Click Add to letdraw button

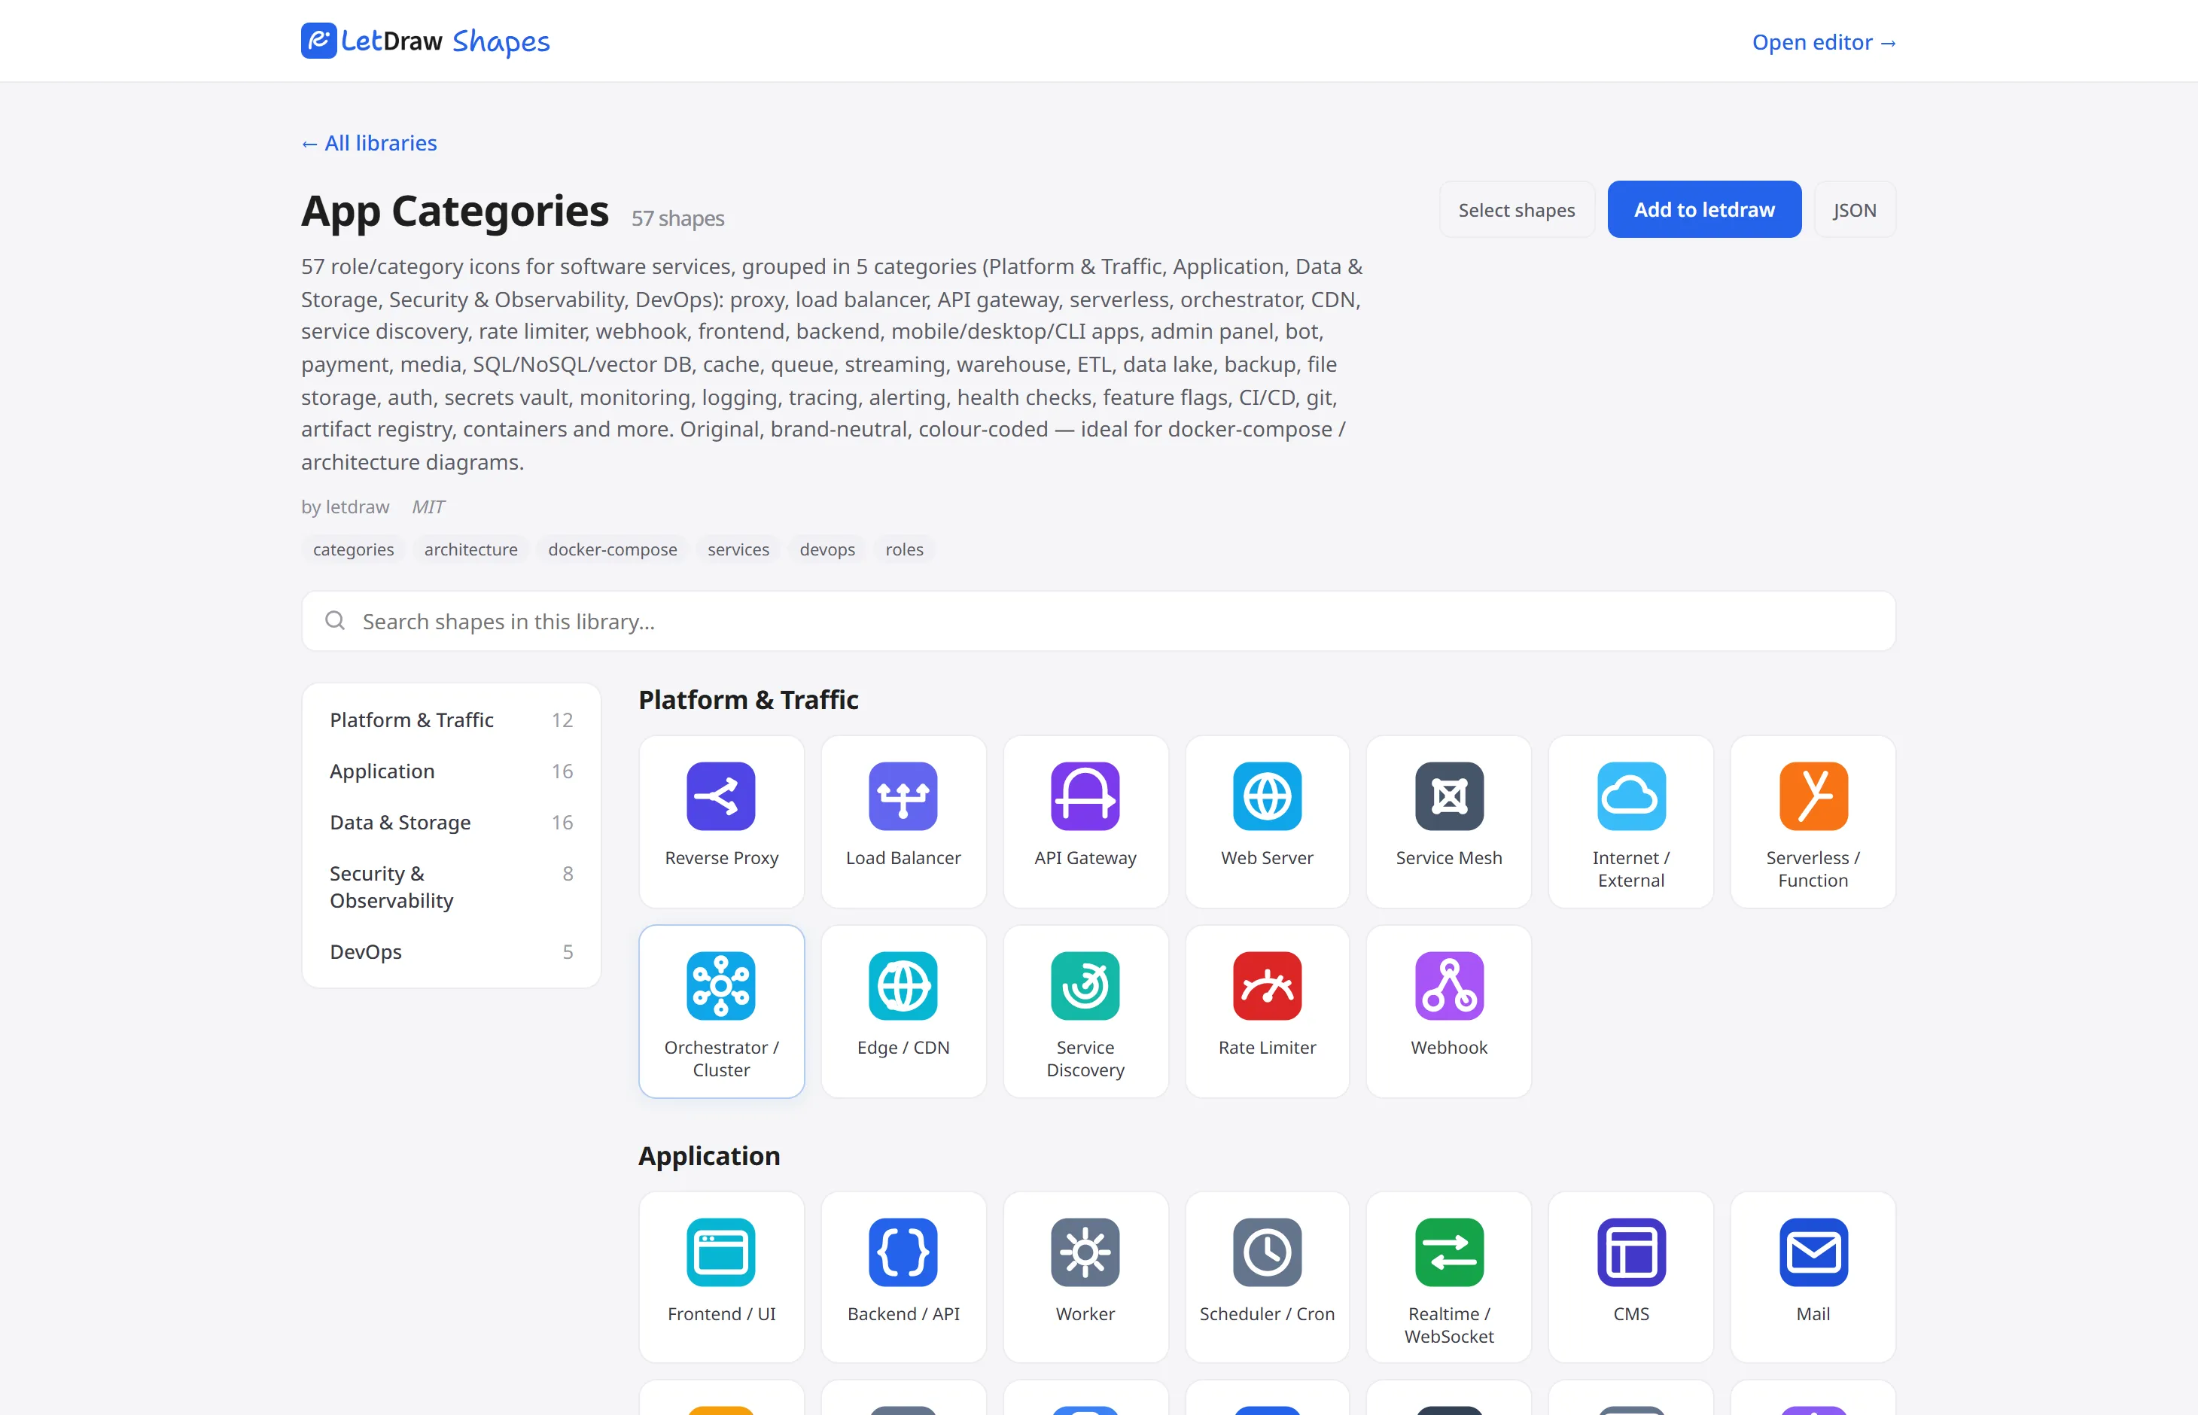[x=1703, y=211]
